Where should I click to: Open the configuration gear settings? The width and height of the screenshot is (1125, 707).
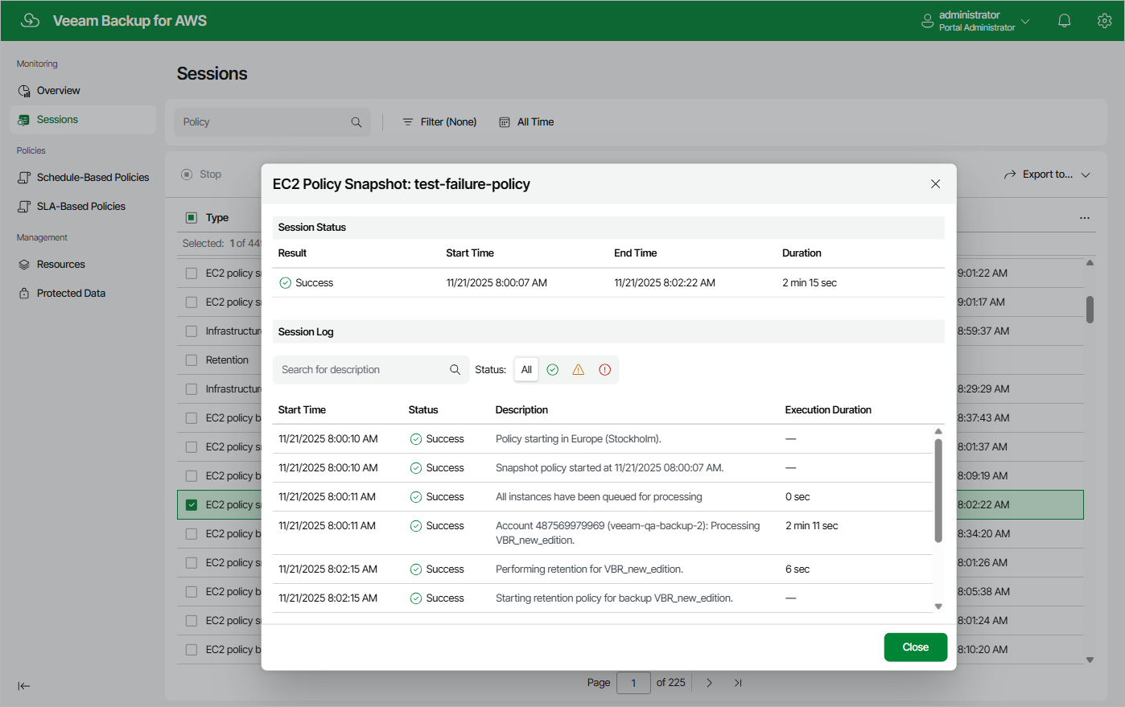point(1104,21)
